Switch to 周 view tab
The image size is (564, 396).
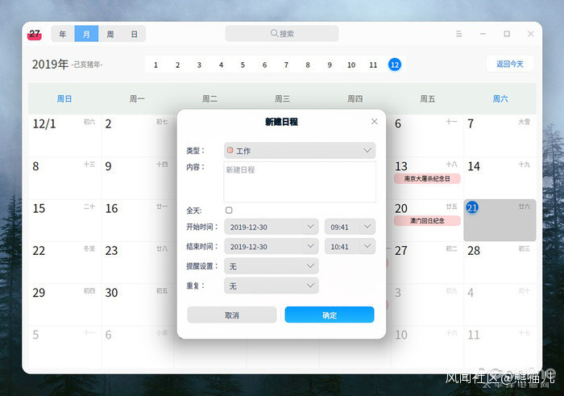110,34
